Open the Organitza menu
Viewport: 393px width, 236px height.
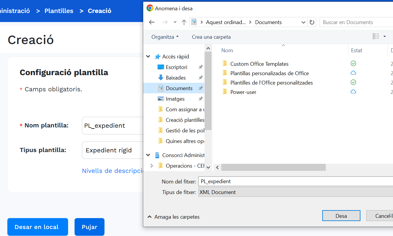point(165,37)
